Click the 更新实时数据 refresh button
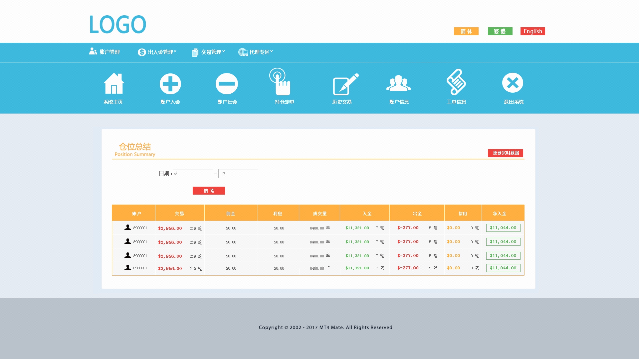This screenshot has width=639, height=359. point(505,153)
